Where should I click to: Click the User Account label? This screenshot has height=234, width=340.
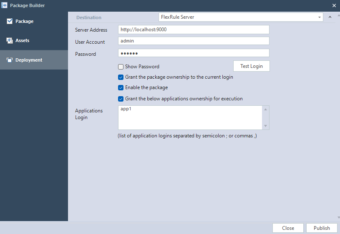click(90, 42)
